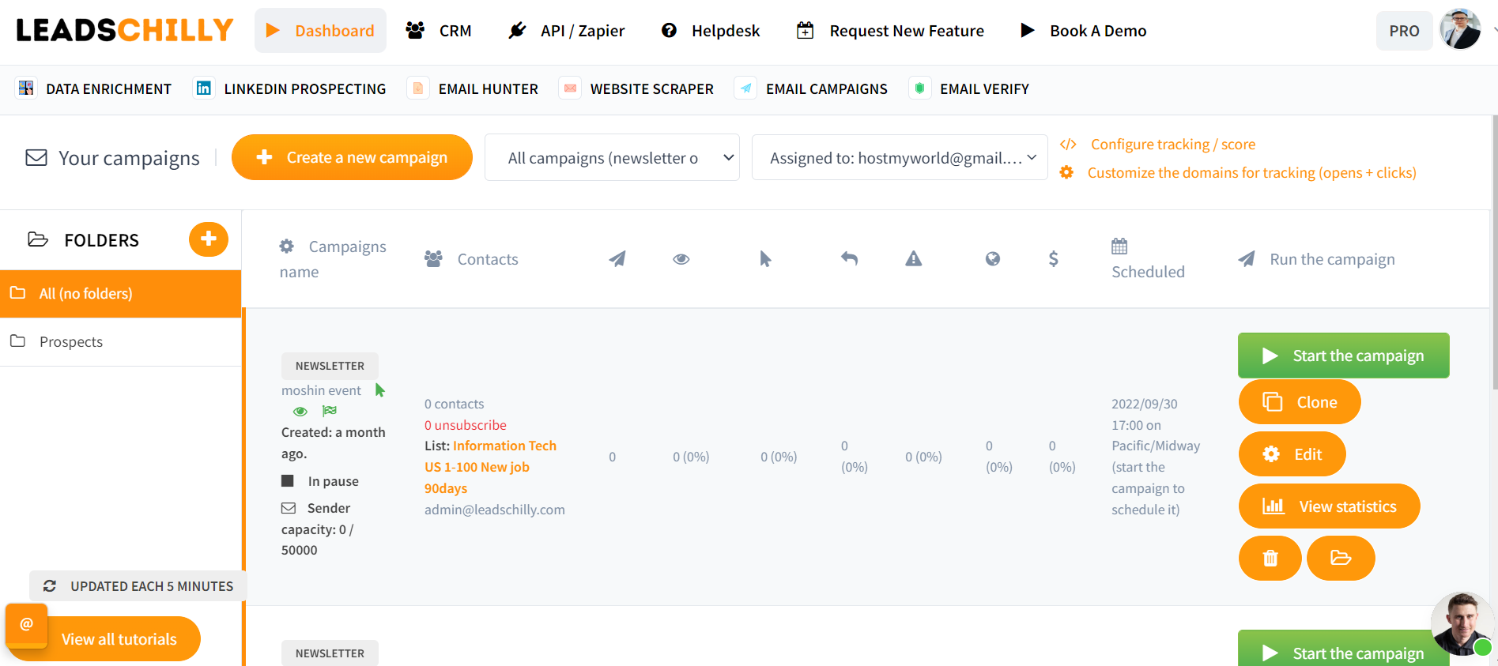Click the Sender capacity envelope icon
The image size is (1498, 666).
289,508
